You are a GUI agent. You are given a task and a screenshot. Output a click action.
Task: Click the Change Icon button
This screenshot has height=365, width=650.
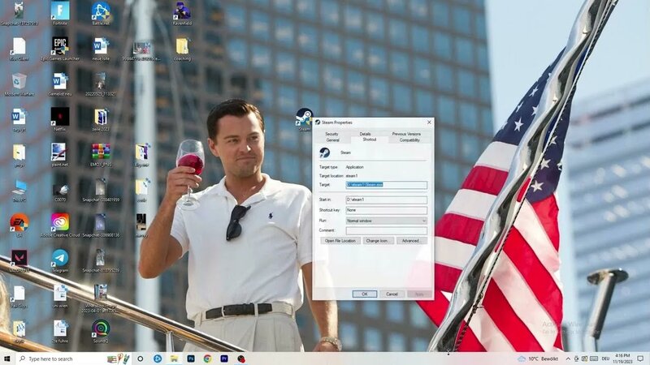pyautogui.click(x=378, y=240)
